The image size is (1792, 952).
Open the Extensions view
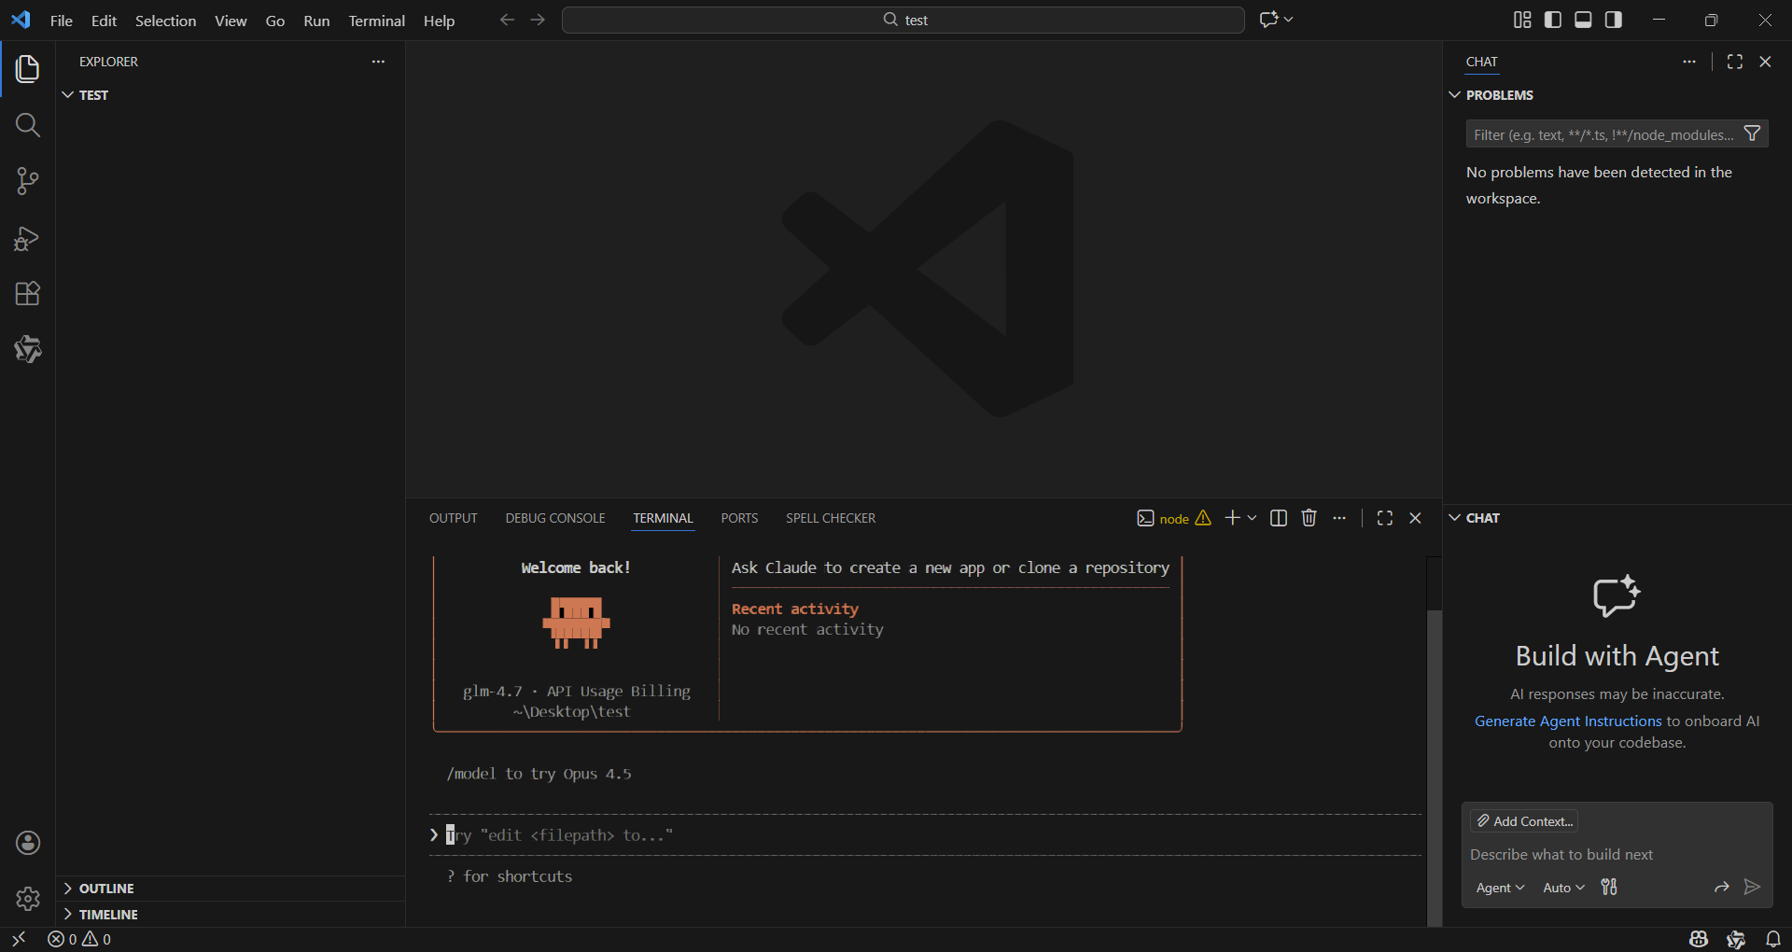tap(28, 294)
